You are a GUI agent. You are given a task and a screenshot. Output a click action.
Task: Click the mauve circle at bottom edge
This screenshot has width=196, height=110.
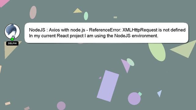[x=61, y=106]
